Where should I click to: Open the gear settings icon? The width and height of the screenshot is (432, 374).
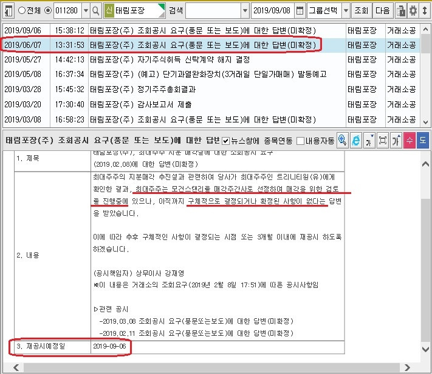[x=413, y=11]
